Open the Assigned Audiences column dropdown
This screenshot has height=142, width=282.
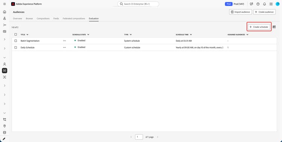pyautogui.click(x=247, y=35)
